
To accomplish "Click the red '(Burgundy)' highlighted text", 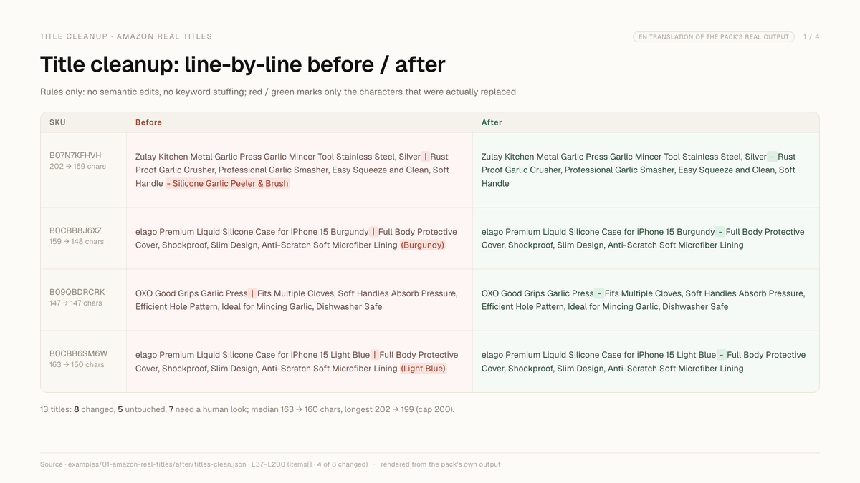I will tap(423, 245).
